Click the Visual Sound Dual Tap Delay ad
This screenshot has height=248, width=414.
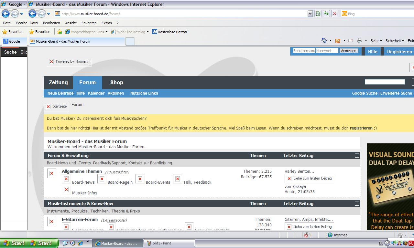[390, 187]
